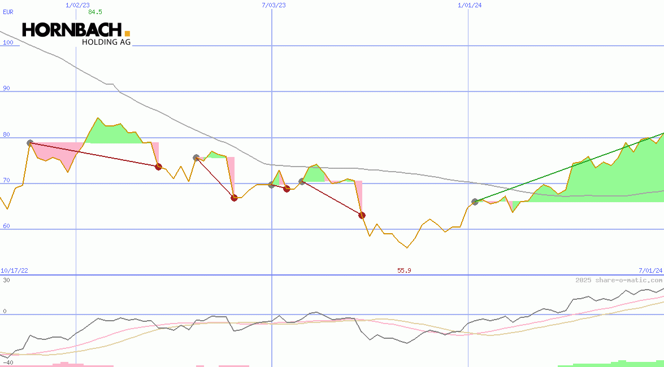Select the 7/03/23 date label
The height and width of the screenshot is (367, 664).
[274, 5]
